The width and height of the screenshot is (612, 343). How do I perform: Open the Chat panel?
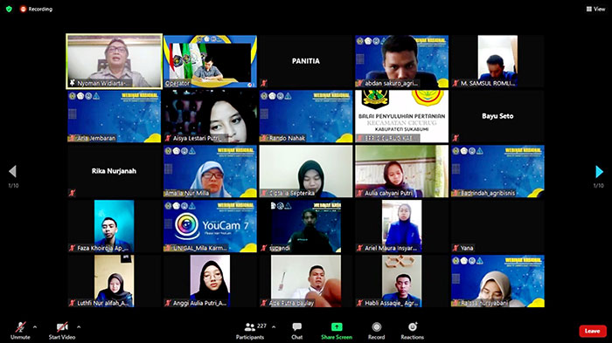(x=297, y=331)
